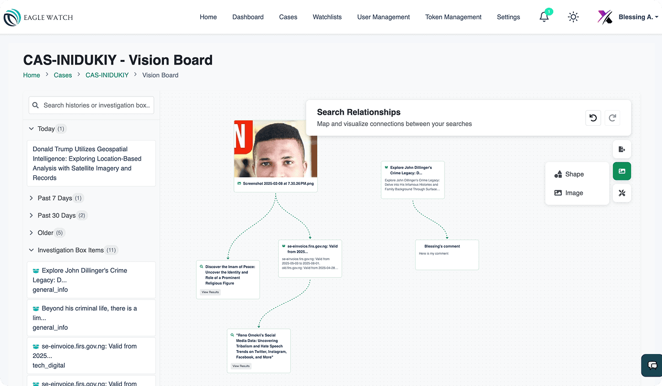662x386 pixels.
Task: Select Shape from the insert menu
Action: [x=574, y=174]
